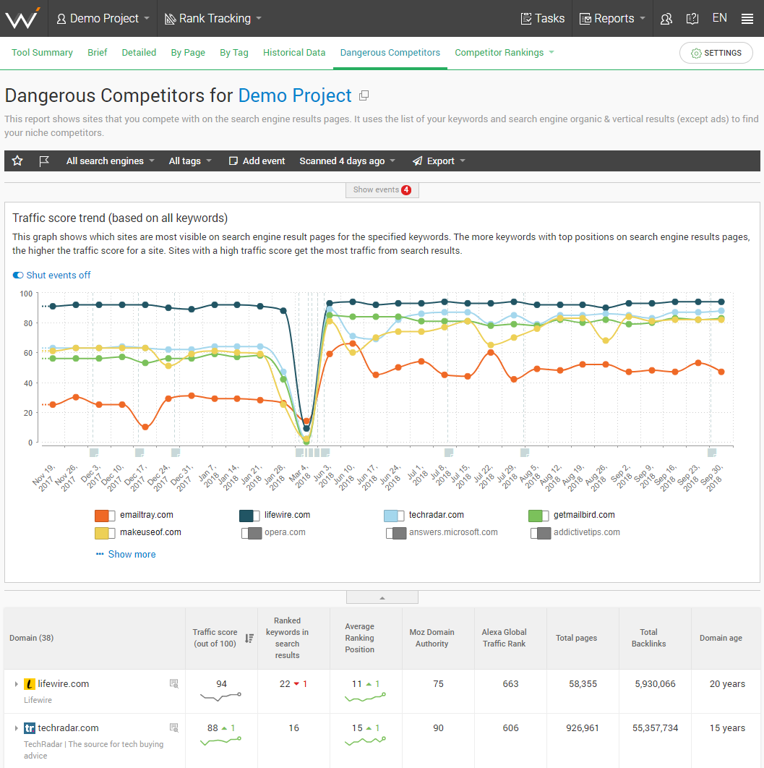Image resolution: width=764 pixels, height=768 pixels.
Task: Click Show more legend link
Action: 126,555
